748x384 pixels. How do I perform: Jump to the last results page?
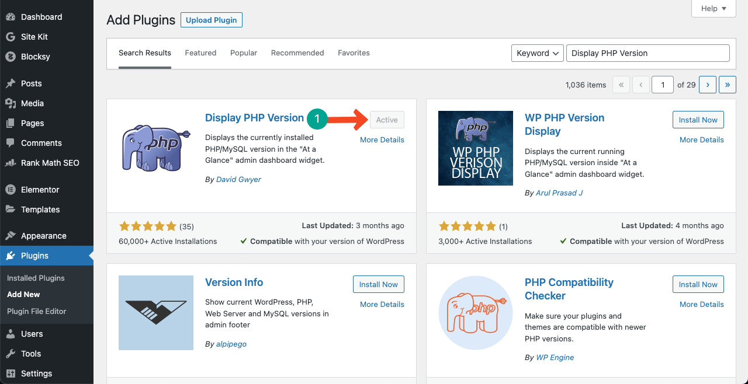pyautogui.click(x=727, y=85)
